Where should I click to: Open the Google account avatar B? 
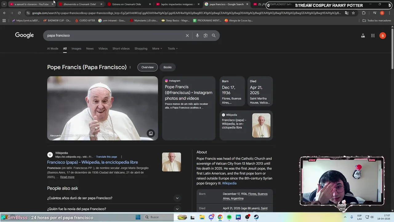coord(383,36)
